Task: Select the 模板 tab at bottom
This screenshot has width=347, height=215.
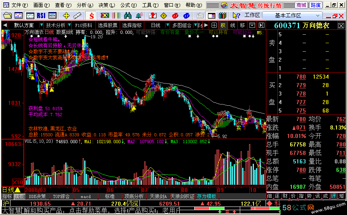Action: click(19, 196)
